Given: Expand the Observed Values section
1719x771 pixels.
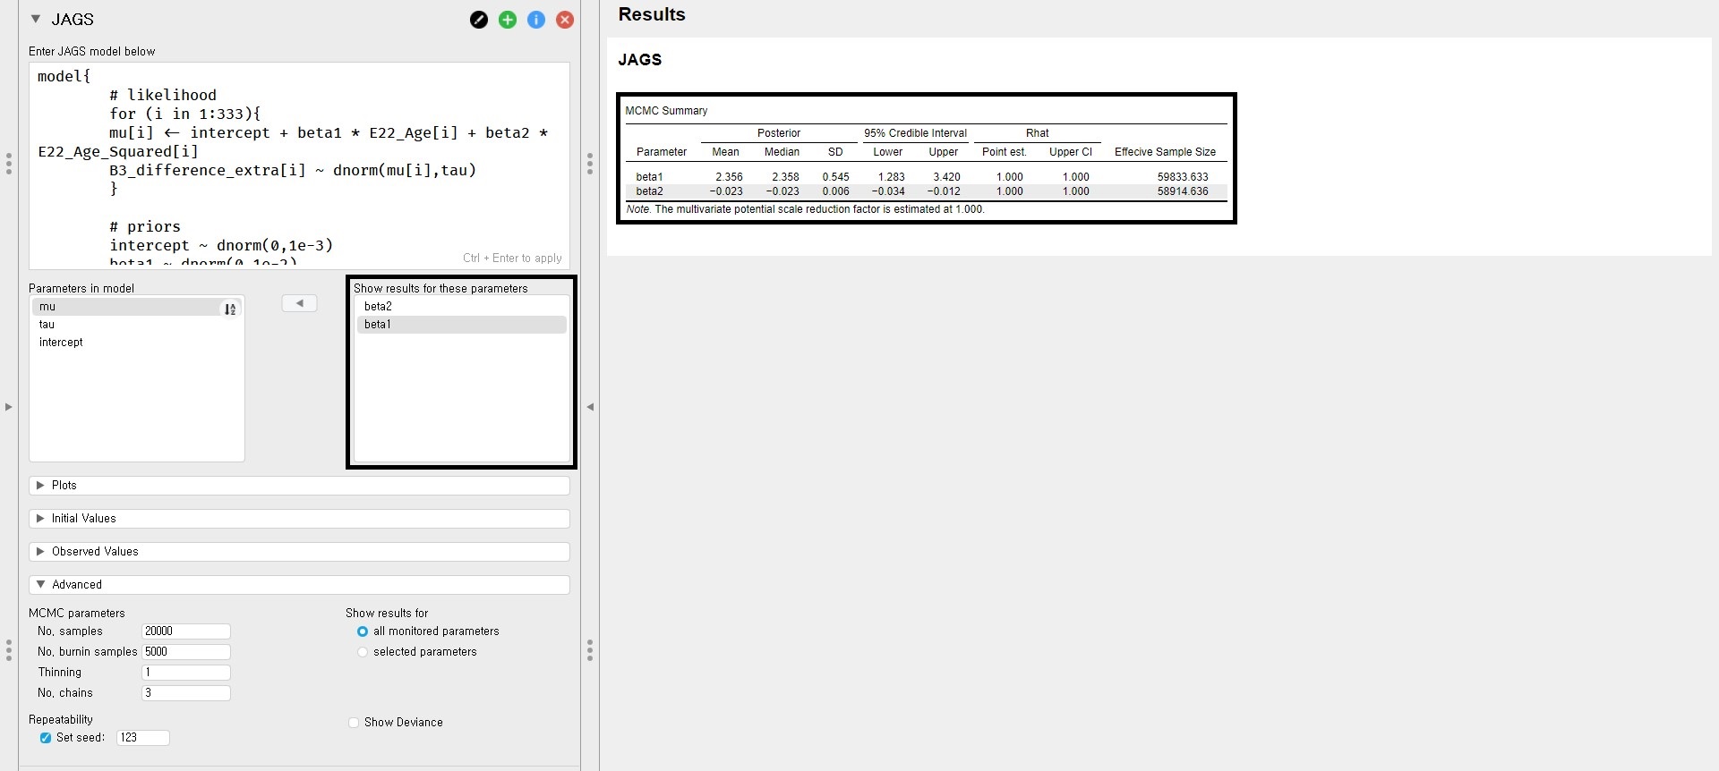Looking at the screenshot, I should pyautogui.click(x=299, y=552).
